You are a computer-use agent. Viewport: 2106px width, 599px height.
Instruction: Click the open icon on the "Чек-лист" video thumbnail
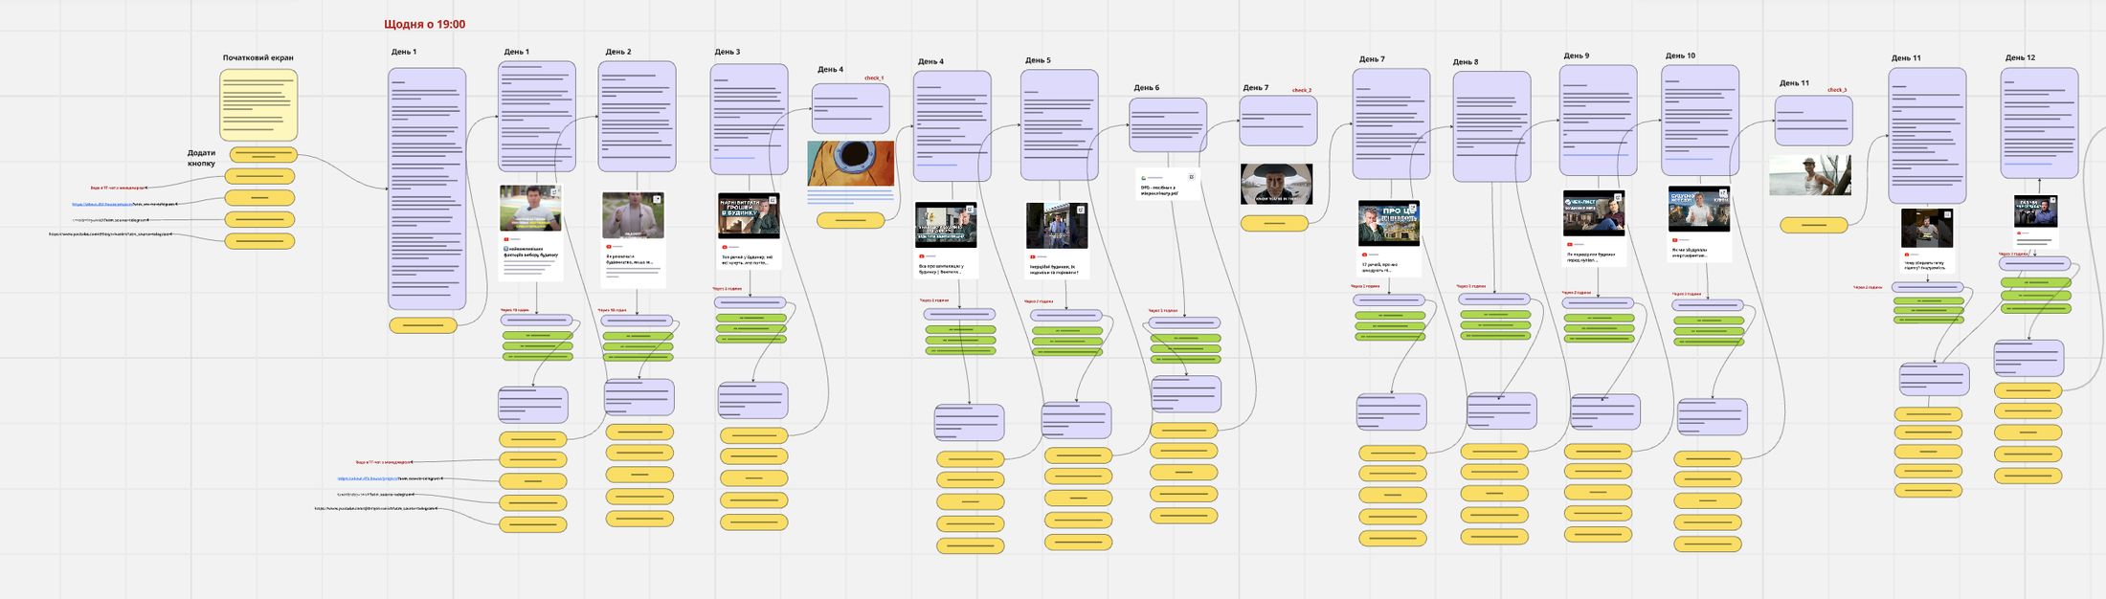[x=1619, y=198]
